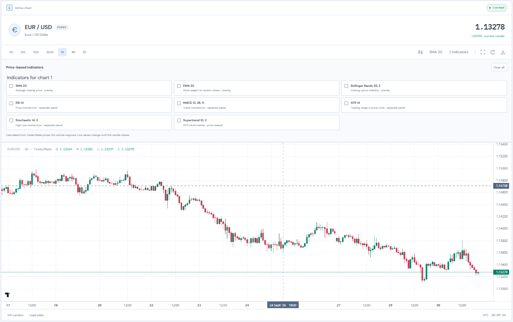The width and height of the screenshot is (513, 322).
Task: Select the 15m timeframe
Action: [36, 52]
